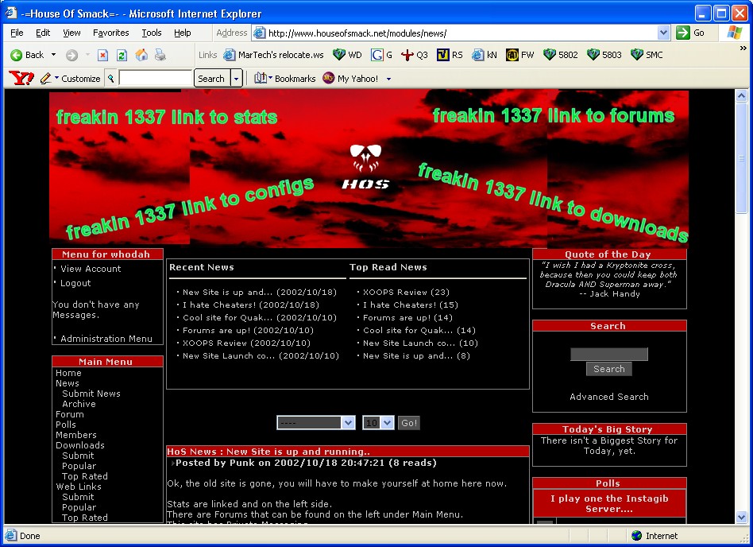Image resolution: width=753 pixels, height=547 pixels.
Task: Open the Help menu
Action: (183, 33)
